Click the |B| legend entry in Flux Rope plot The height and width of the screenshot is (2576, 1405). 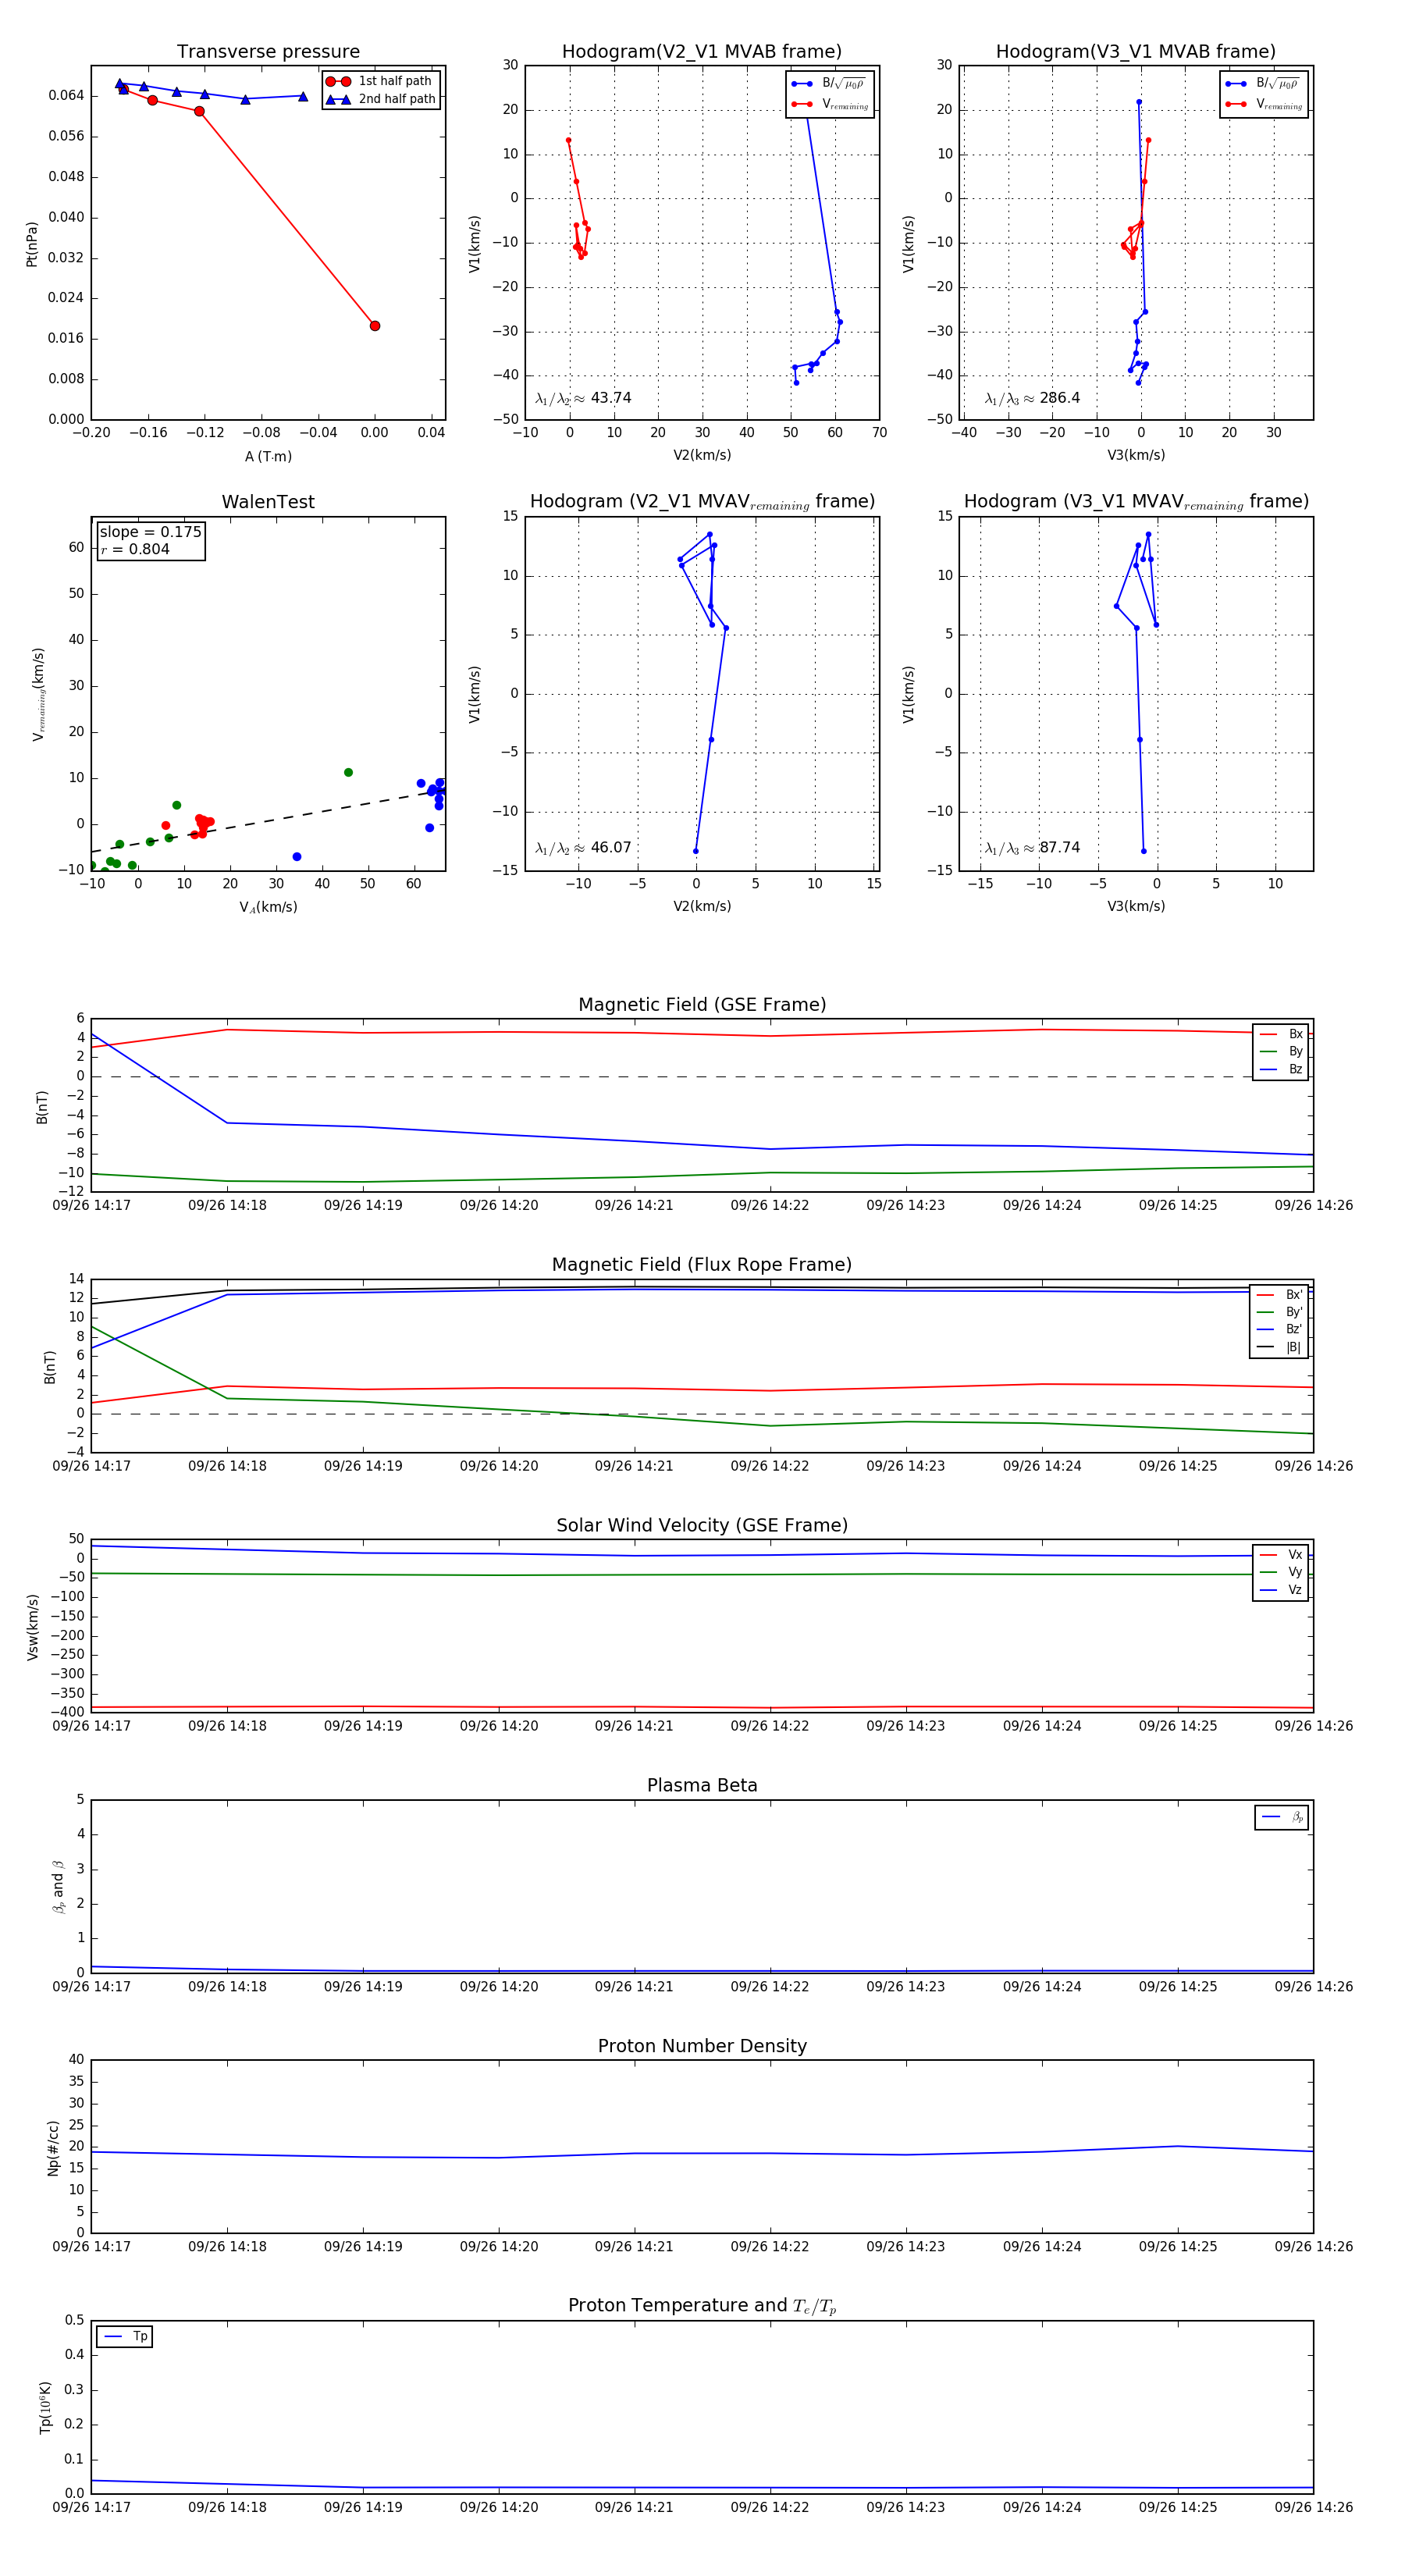pyautogui.click(x=1280, y=1347)
